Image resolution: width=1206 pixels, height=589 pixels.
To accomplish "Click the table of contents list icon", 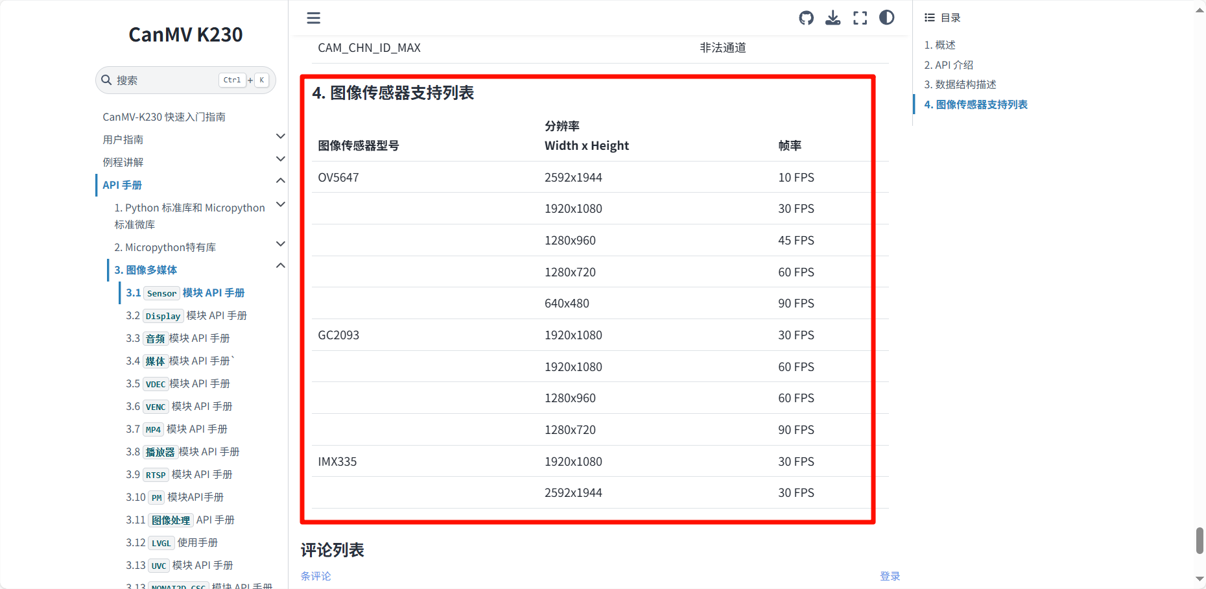I will [929, 18].
